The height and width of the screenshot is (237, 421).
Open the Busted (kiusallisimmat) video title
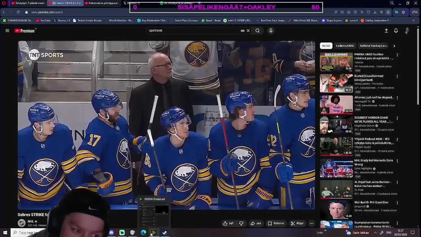tap(369, 78)
